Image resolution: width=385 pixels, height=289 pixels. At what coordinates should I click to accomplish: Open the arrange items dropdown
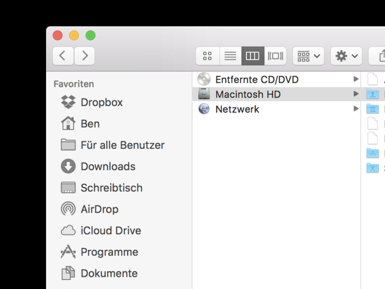[308, 56]
